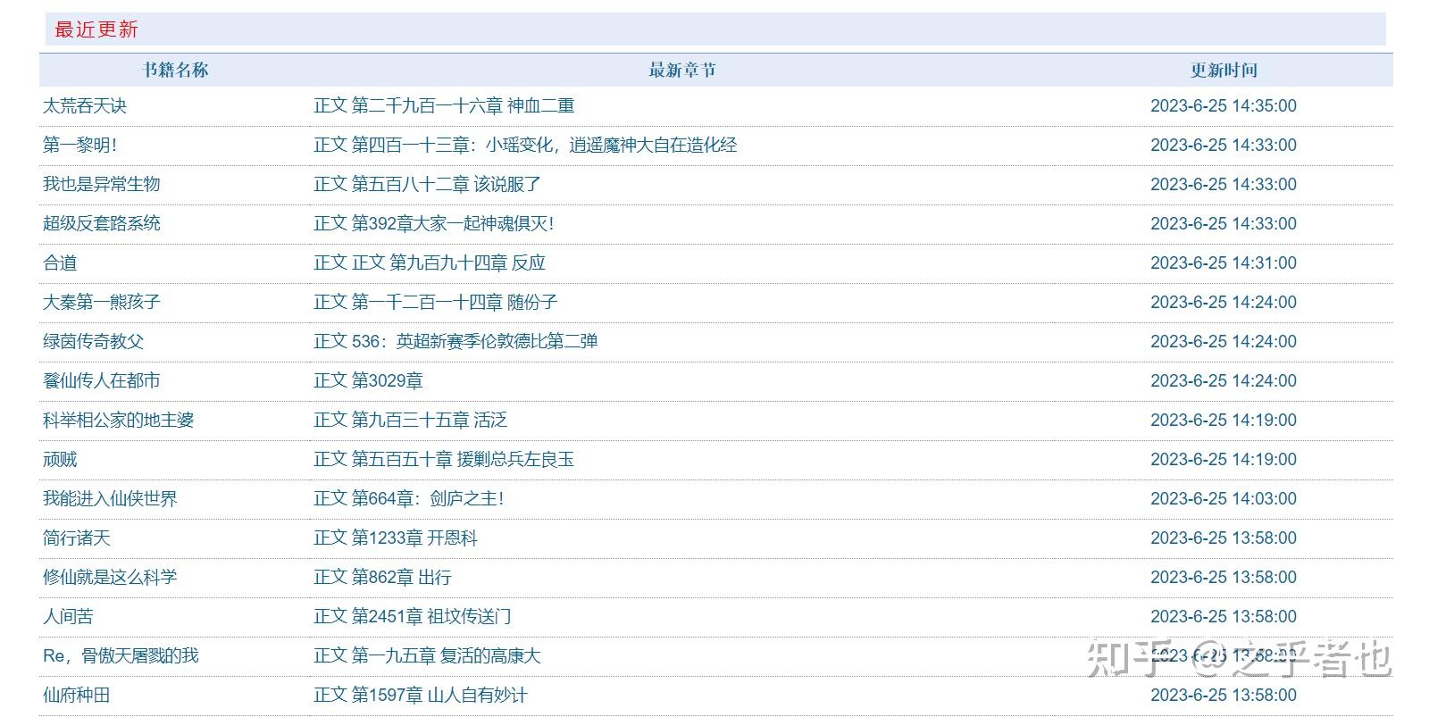Open the book 简行诸天
Screen dimensions: 1429x717
pyautogui.click(x=77, y=538)
